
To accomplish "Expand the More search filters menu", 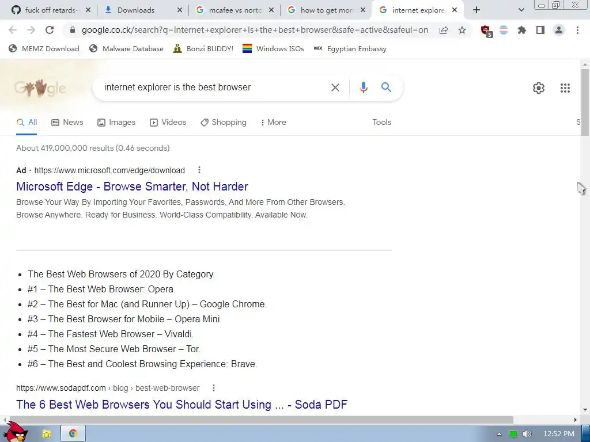I will [274, 123].
